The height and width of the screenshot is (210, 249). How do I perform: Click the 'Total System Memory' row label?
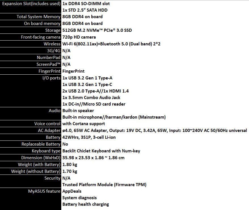[38, 17]
